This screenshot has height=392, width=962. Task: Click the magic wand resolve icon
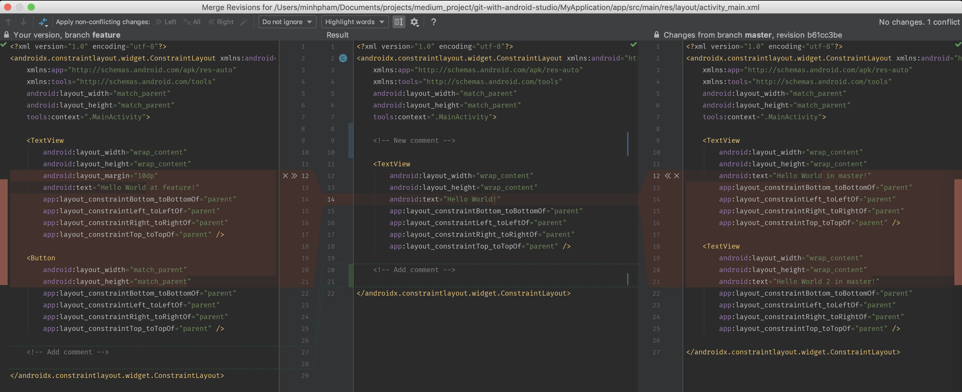(x=244, y=22)
